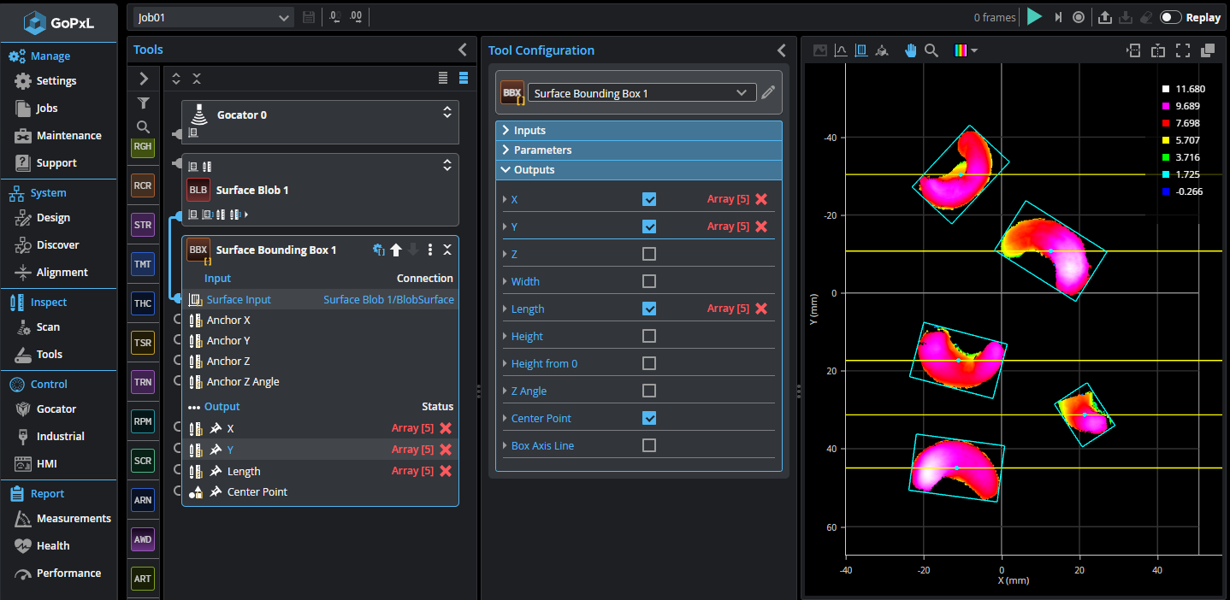
Task: Enable the Z Angle output checkbox
Action: pyautogui.click(x=649, y=391)
